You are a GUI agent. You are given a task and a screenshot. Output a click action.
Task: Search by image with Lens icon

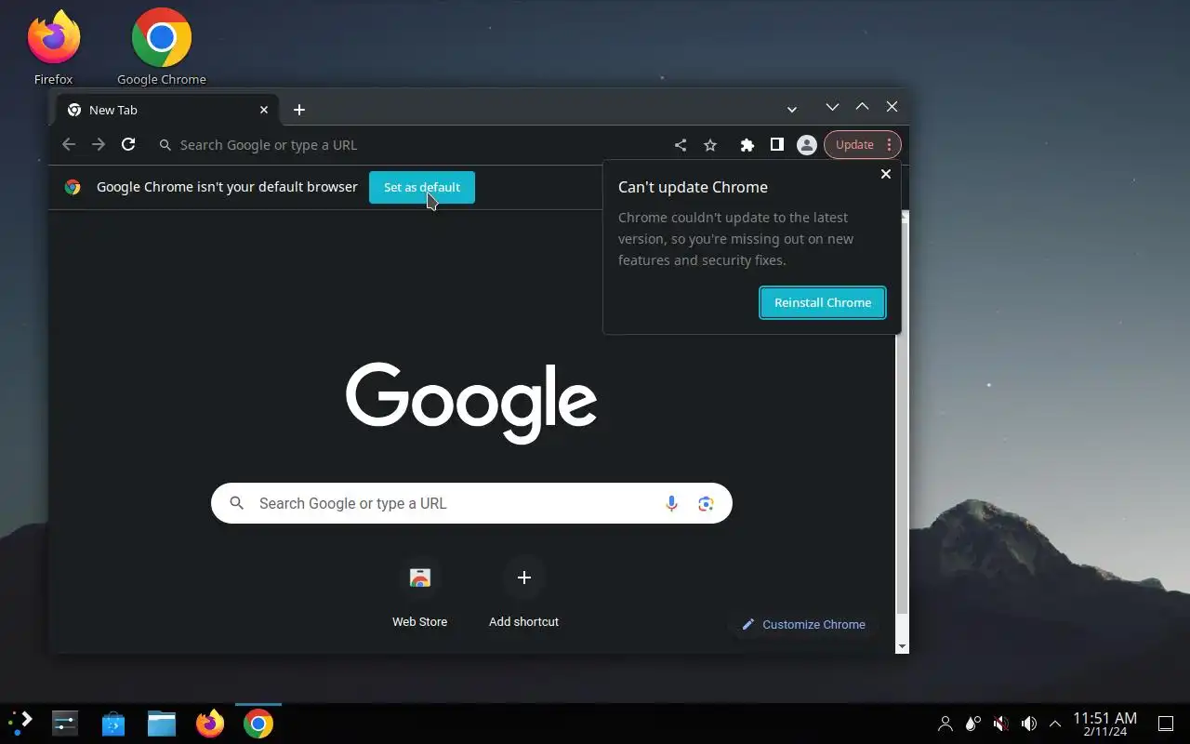pyautogui.click(x=706, y=503)
